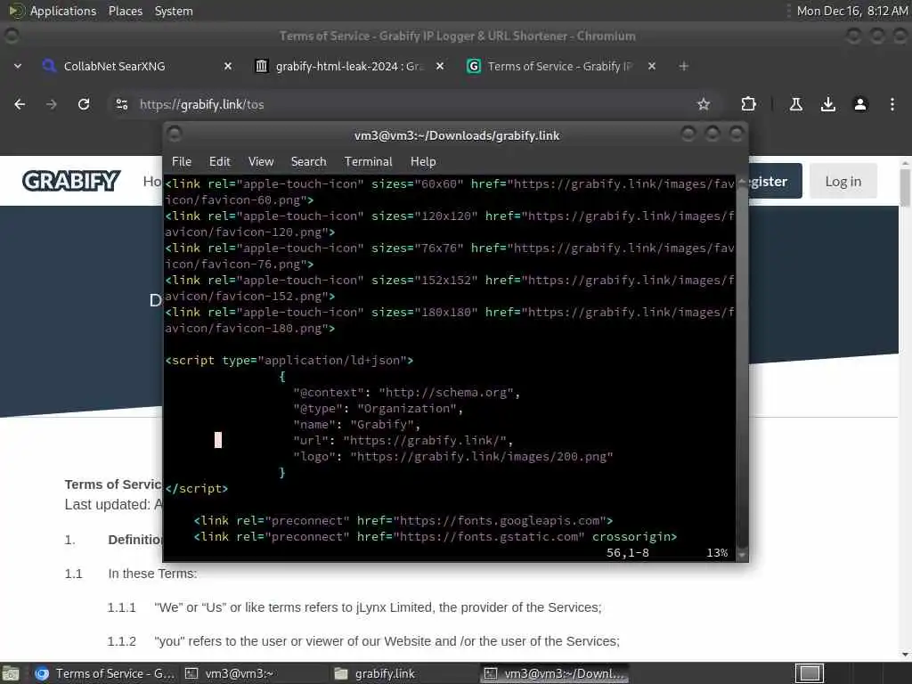Click the Register button on Grabify
Viewport: 912px width, 684px height.
click(x=776, y=182)
